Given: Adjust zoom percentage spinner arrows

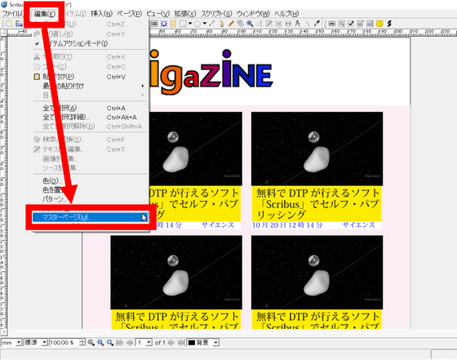Looking at the screenshot, I should click(x=83, y=343).
